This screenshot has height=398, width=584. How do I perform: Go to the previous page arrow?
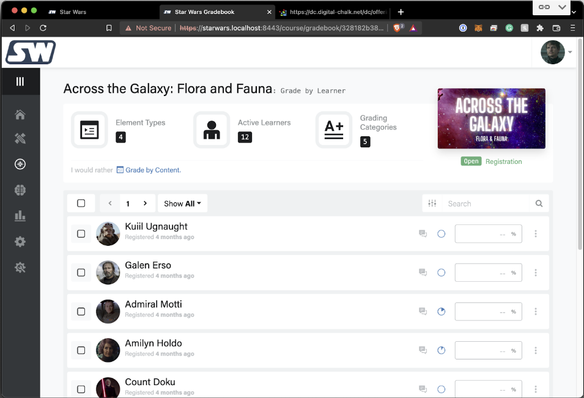(110, 204)
